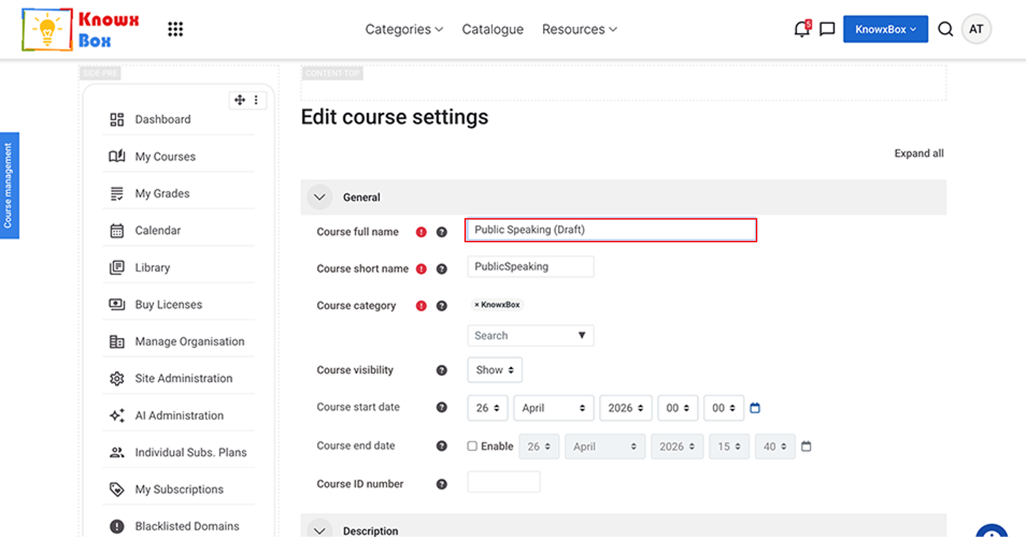Click help icon for Course category
The width and height of the screenshot is (1026, 537).
[x=442, y=306]
